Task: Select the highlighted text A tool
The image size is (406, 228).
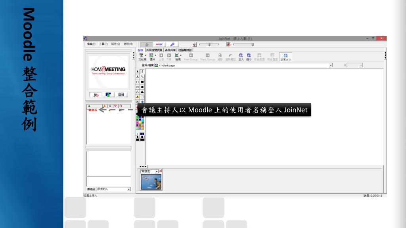Action: tap(138, 97)
